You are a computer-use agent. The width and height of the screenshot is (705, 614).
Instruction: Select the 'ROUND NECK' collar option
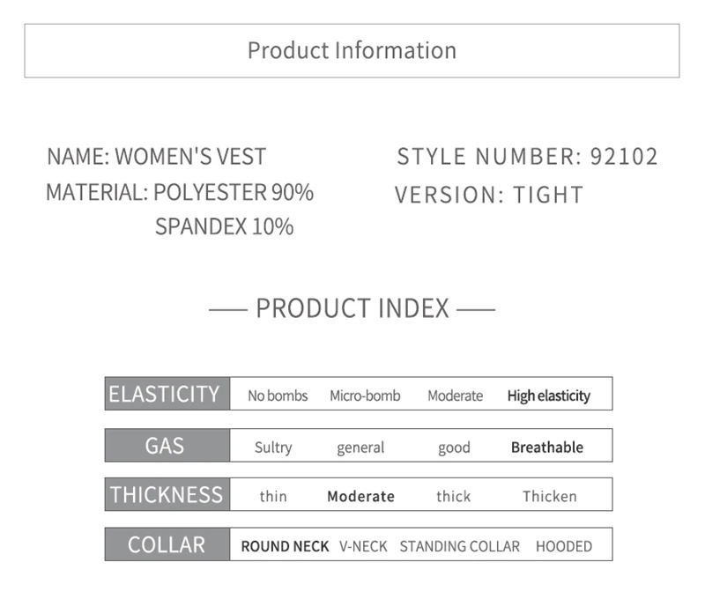(285, 546)
